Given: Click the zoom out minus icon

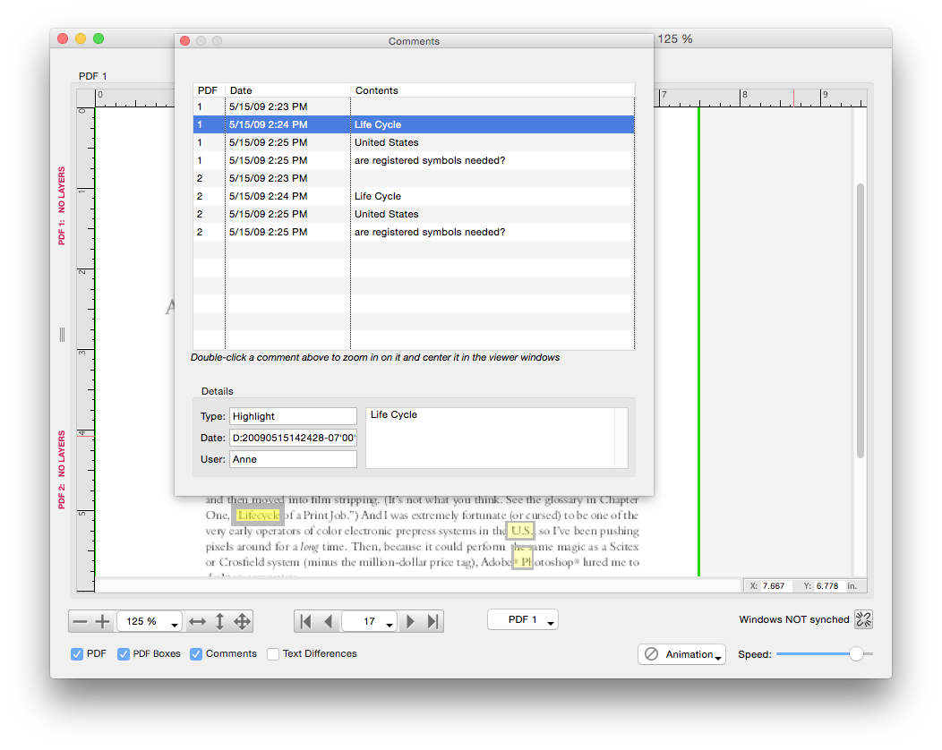Looking at the screenshot, I should click(x=81, y=622).
